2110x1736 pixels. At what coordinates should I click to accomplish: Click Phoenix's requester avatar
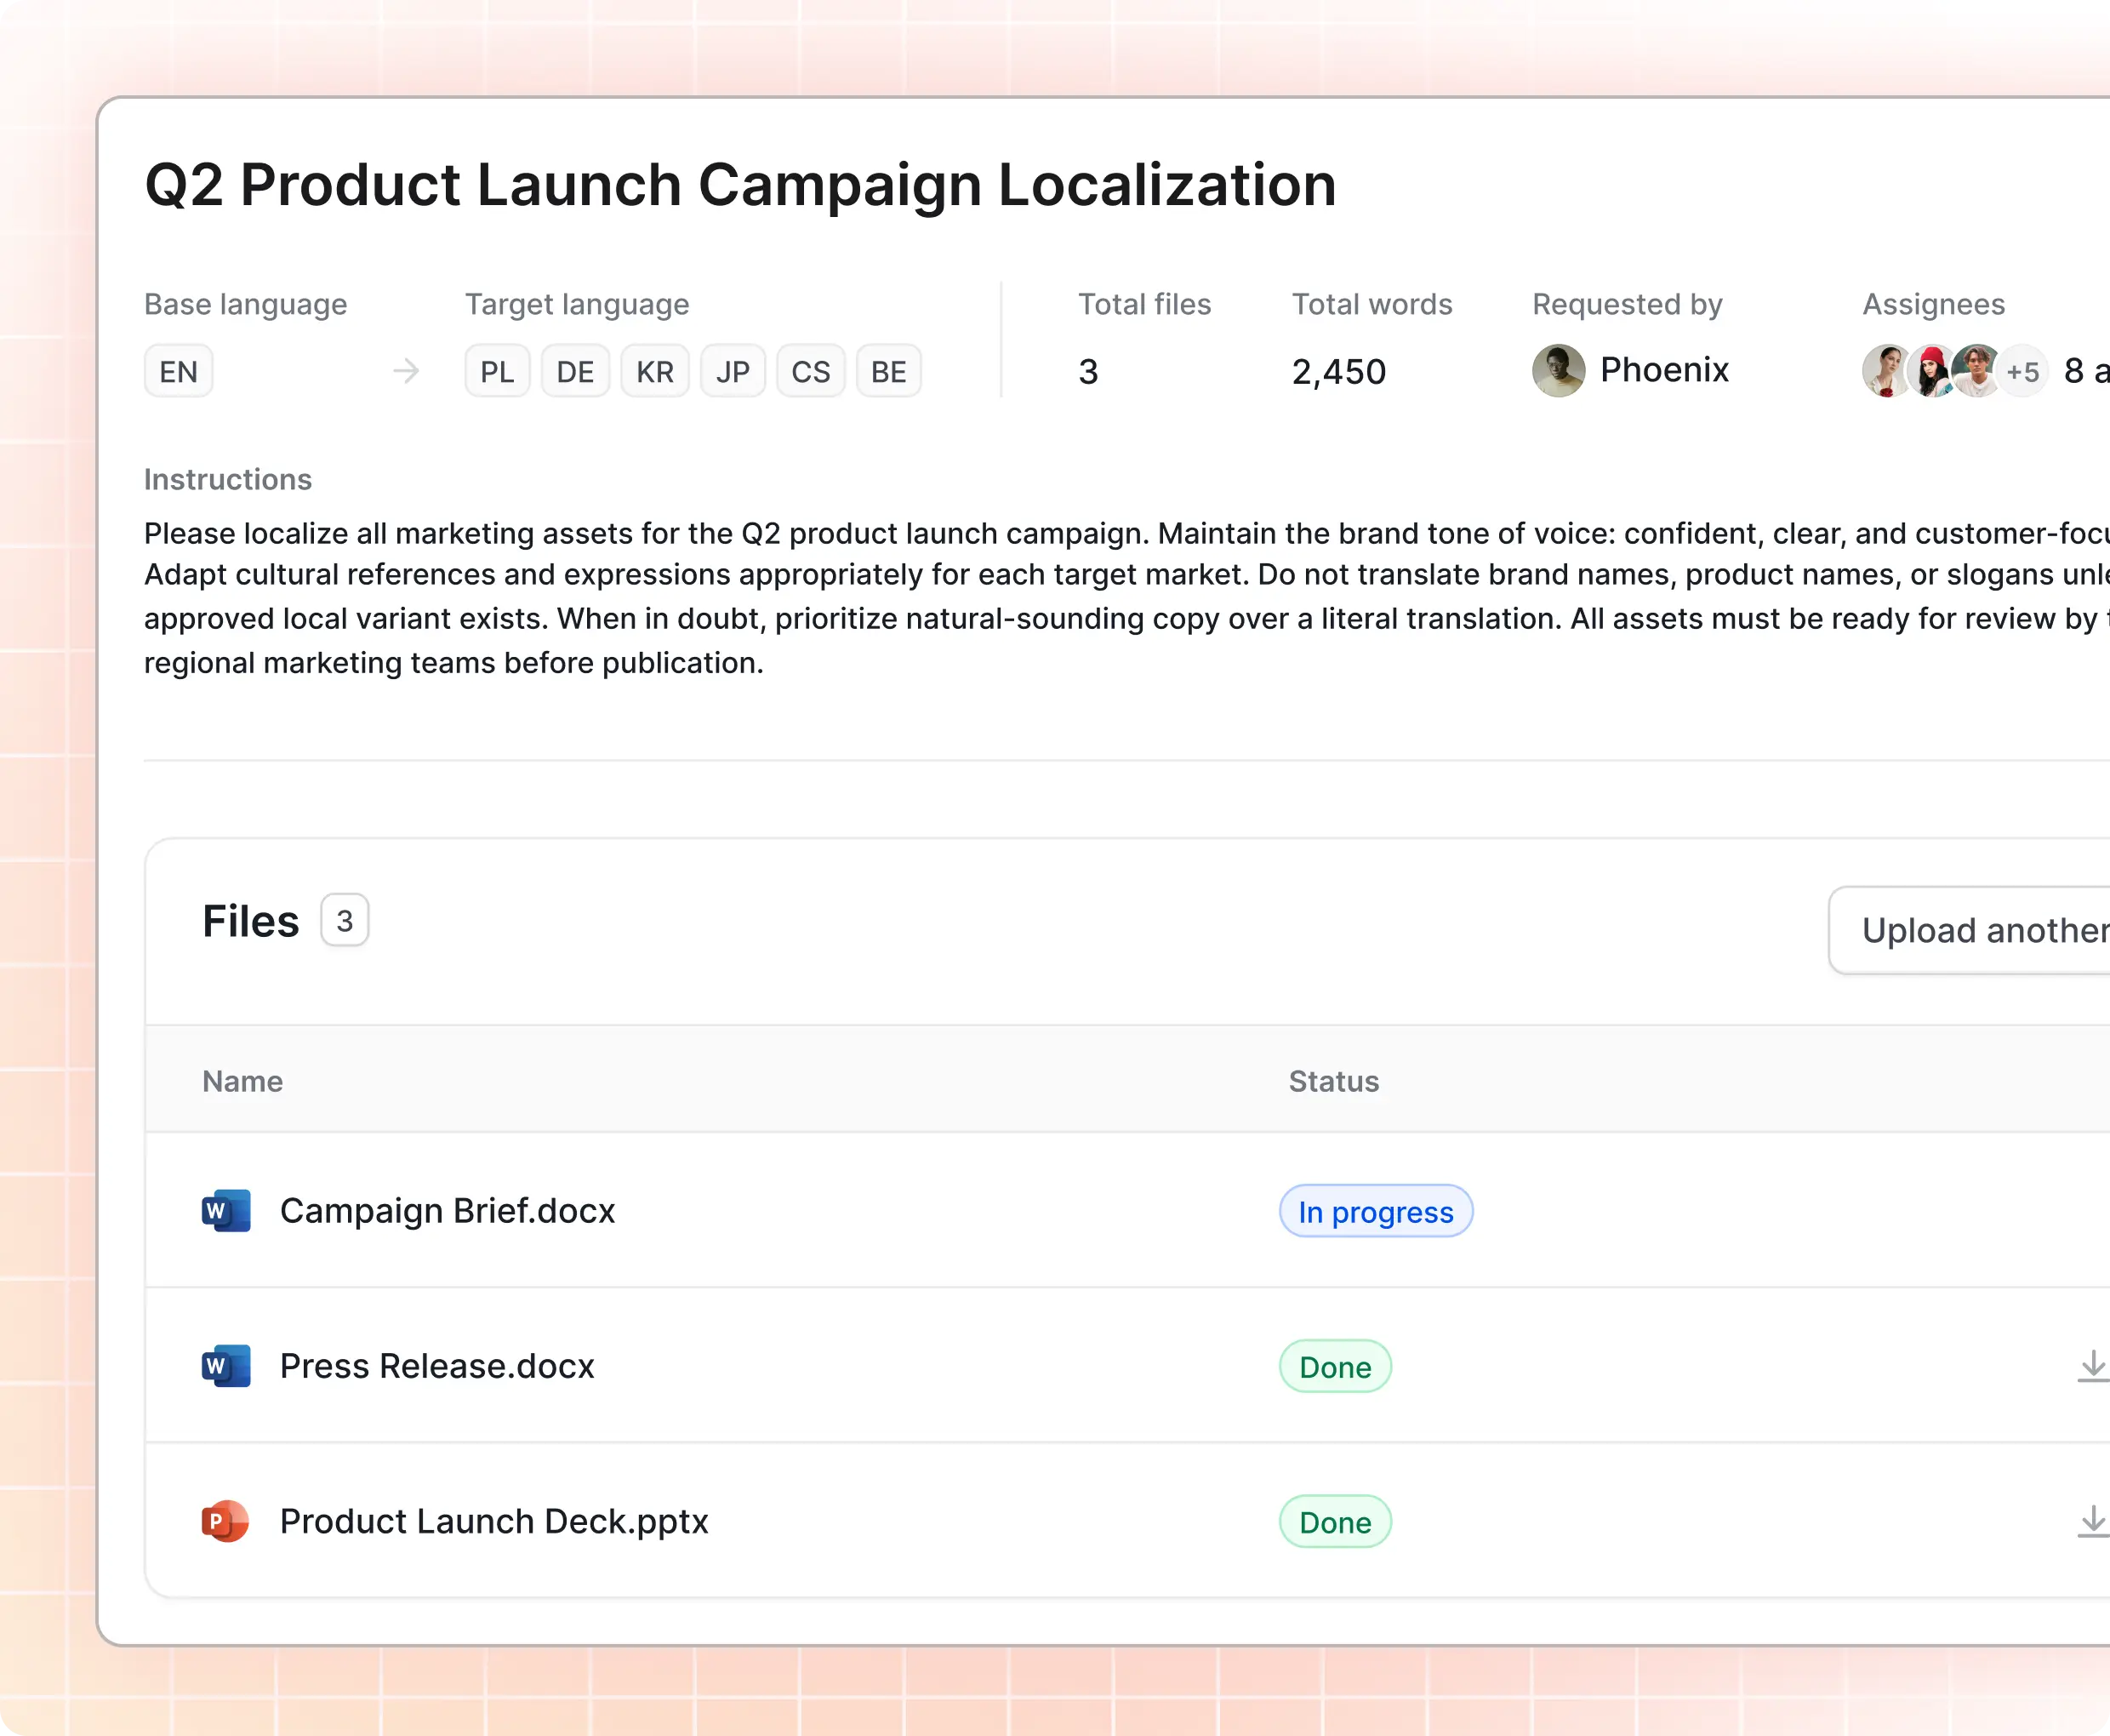click(x=1559, y=371)
